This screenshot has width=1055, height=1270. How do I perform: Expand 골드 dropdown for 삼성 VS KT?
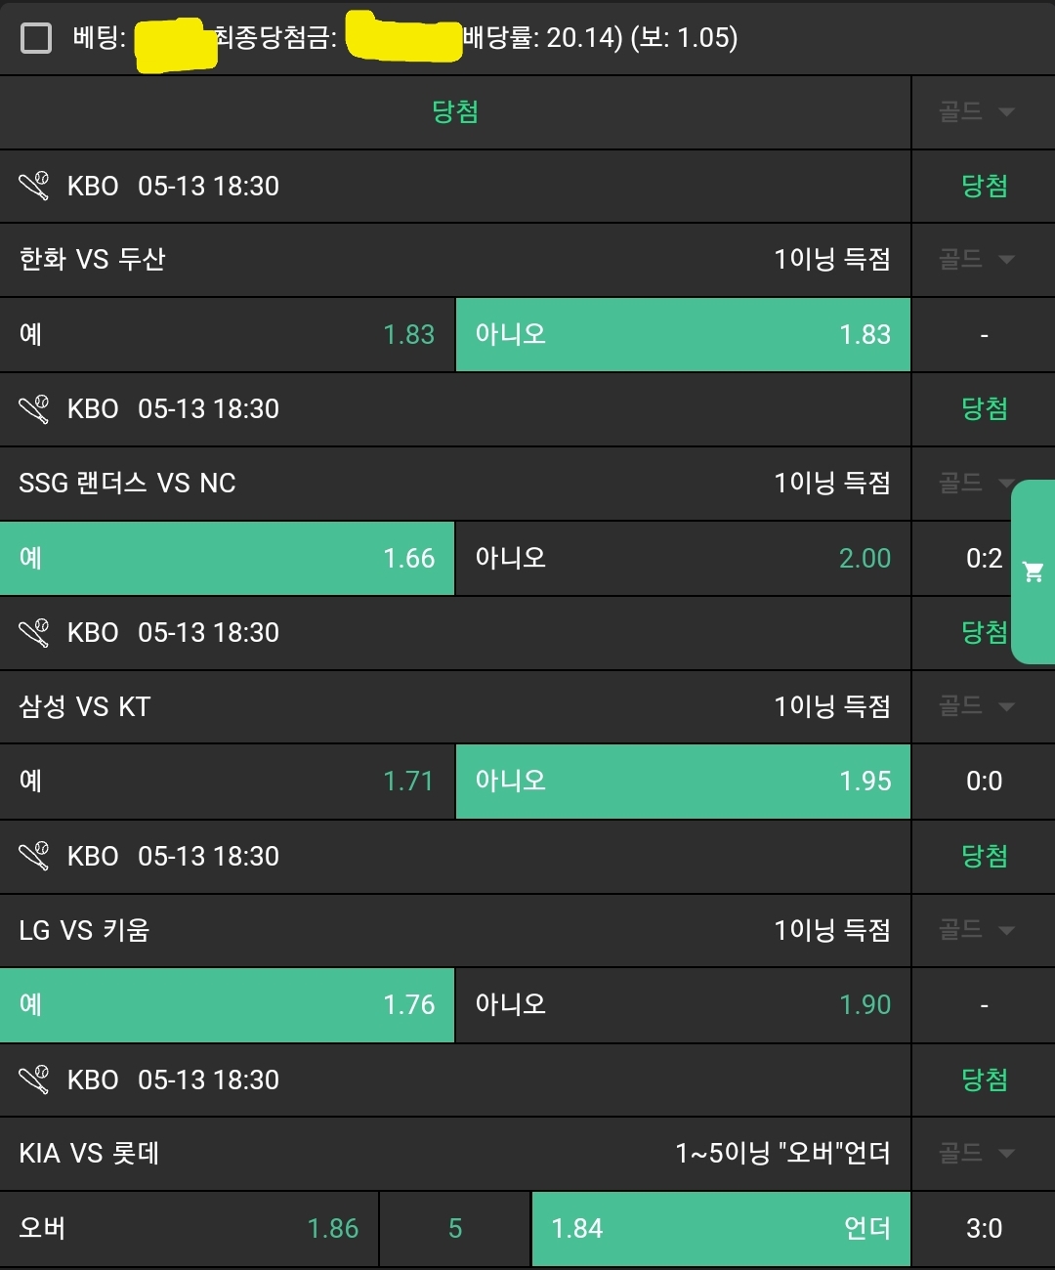coord(978,706)
